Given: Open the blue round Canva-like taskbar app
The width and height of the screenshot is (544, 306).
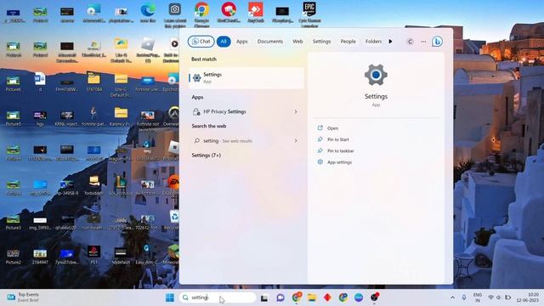Looking at the screenshot, I should pyautogui.click(x=359, y=297).
